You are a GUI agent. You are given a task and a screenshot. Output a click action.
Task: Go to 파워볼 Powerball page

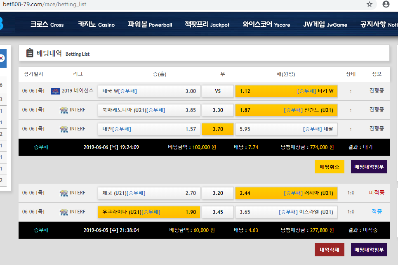pos(150,24)
